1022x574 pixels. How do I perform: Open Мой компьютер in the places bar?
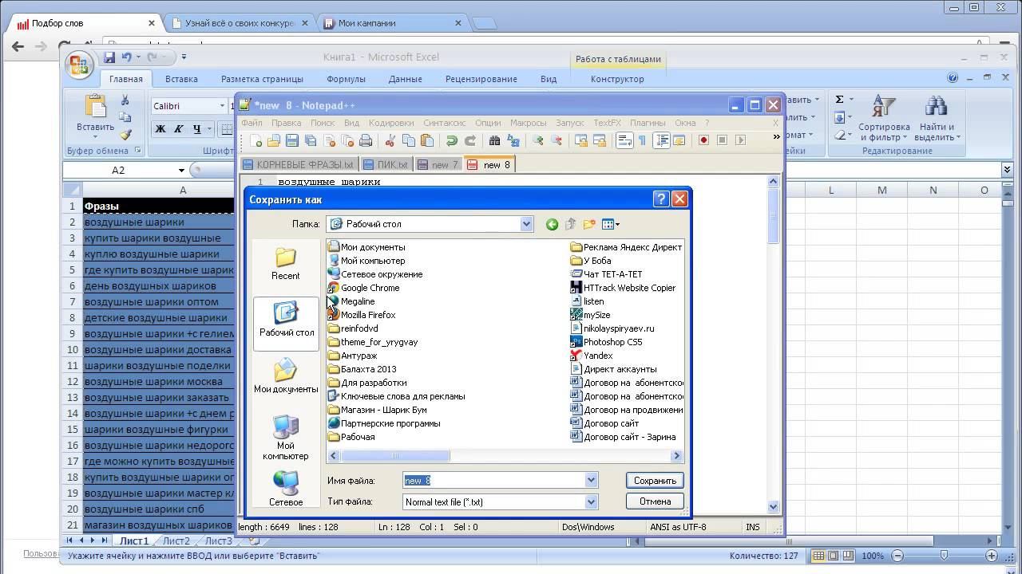pyautogui.click(x=286, y=438)
